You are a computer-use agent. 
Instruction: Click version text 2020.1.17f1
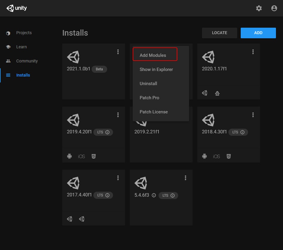[214, 69]
